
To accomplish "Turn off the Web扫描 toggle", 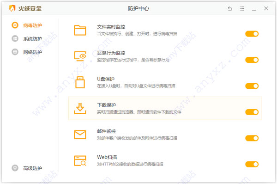I will point(252,164).
